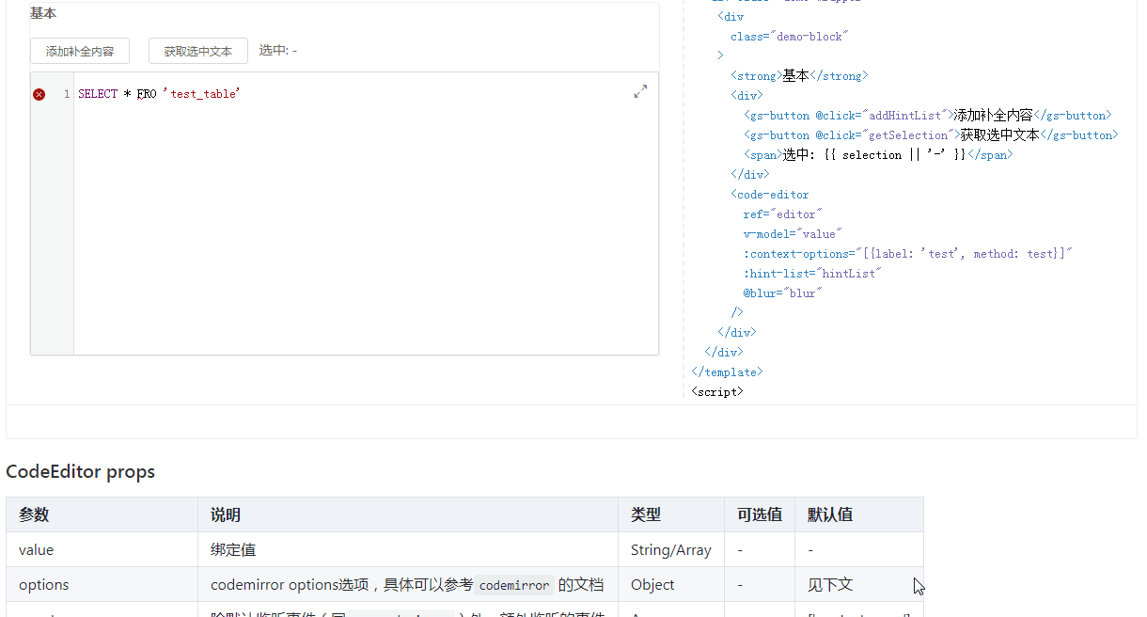Click line number 1 in the gutter
This screenshot has width=1147, height=617.
(x=67, y=94)
